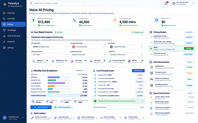Click the Connect Providers link icon

[x=55, y=118]
